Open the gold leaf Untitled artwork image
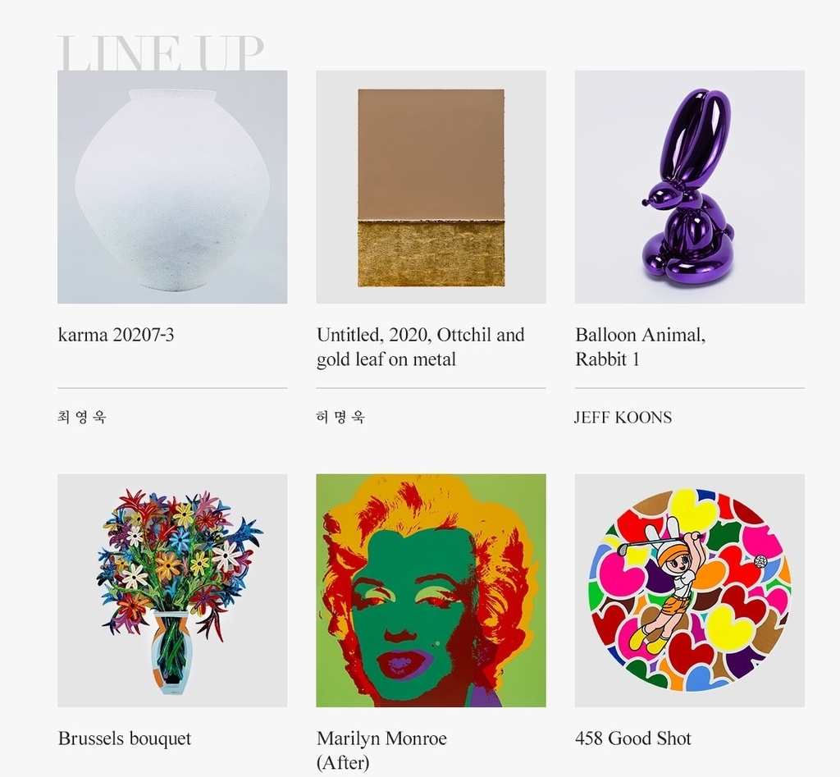Screen dimensions: 840x777 (431, 186)
